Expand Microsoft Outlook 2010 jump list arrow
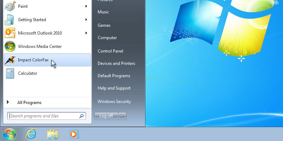This screenshot has width=283, height=141. (x=86, y=33)
